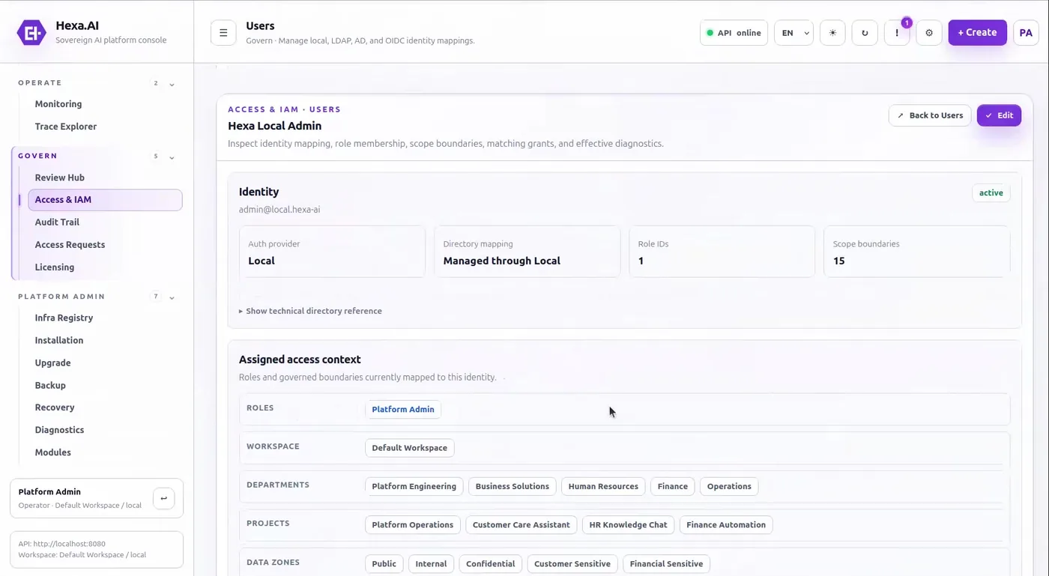The image size is (1049, 576).
Task: Select Access & IAM sidebar item
Action: click(x=105, y=200)
